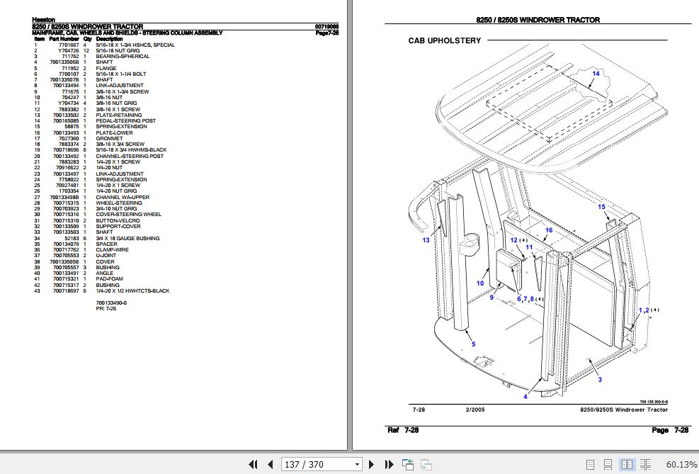Jump to the first page
Screen dimensions: 699x474
pos(254,464)
